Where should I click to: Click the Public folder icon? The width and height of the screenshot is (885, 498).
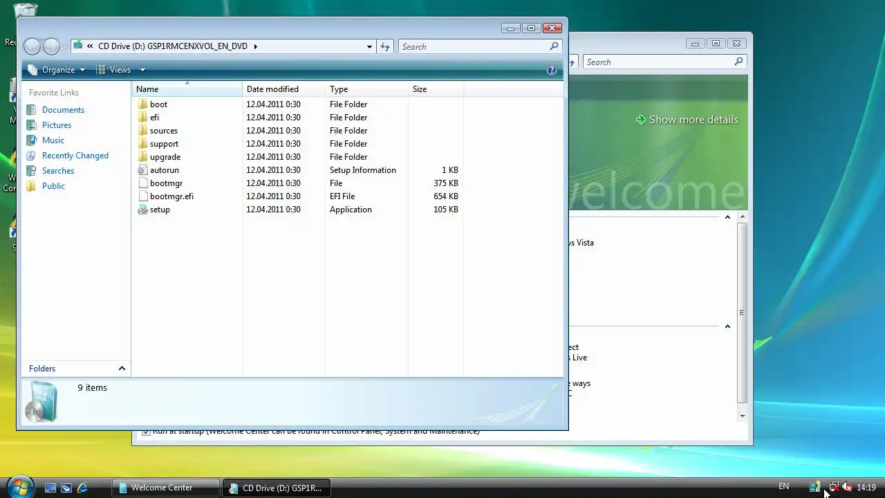click(30, 186)
